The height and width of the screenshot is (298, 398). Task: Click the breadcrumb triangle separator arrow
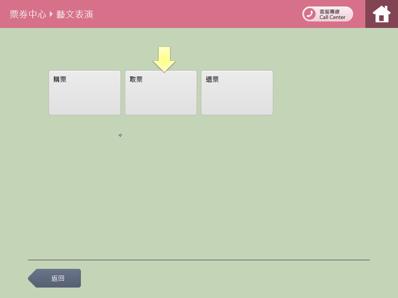51,14
